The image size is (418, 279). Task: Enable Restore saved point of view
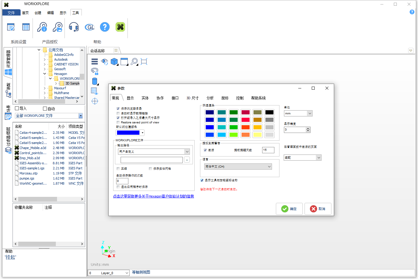118,122
